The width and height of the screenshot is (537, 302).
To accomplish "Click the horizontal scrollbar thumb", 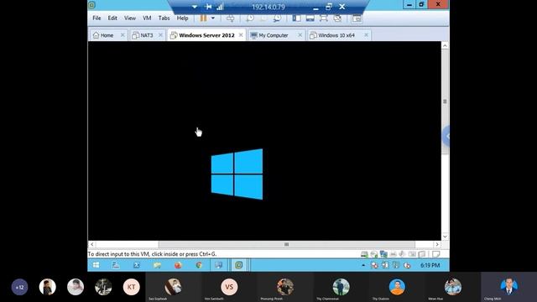I will 287,244.
